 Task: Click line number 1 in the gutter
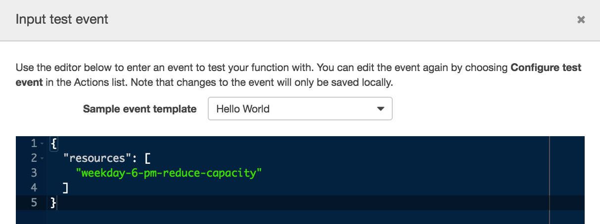(x=34, y=144)
